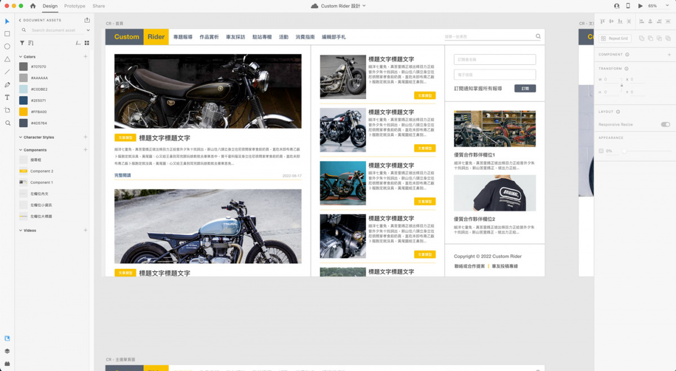676x371 pixels.
Task: Select the Zoom magnifier tool
Action: [7, 123]
